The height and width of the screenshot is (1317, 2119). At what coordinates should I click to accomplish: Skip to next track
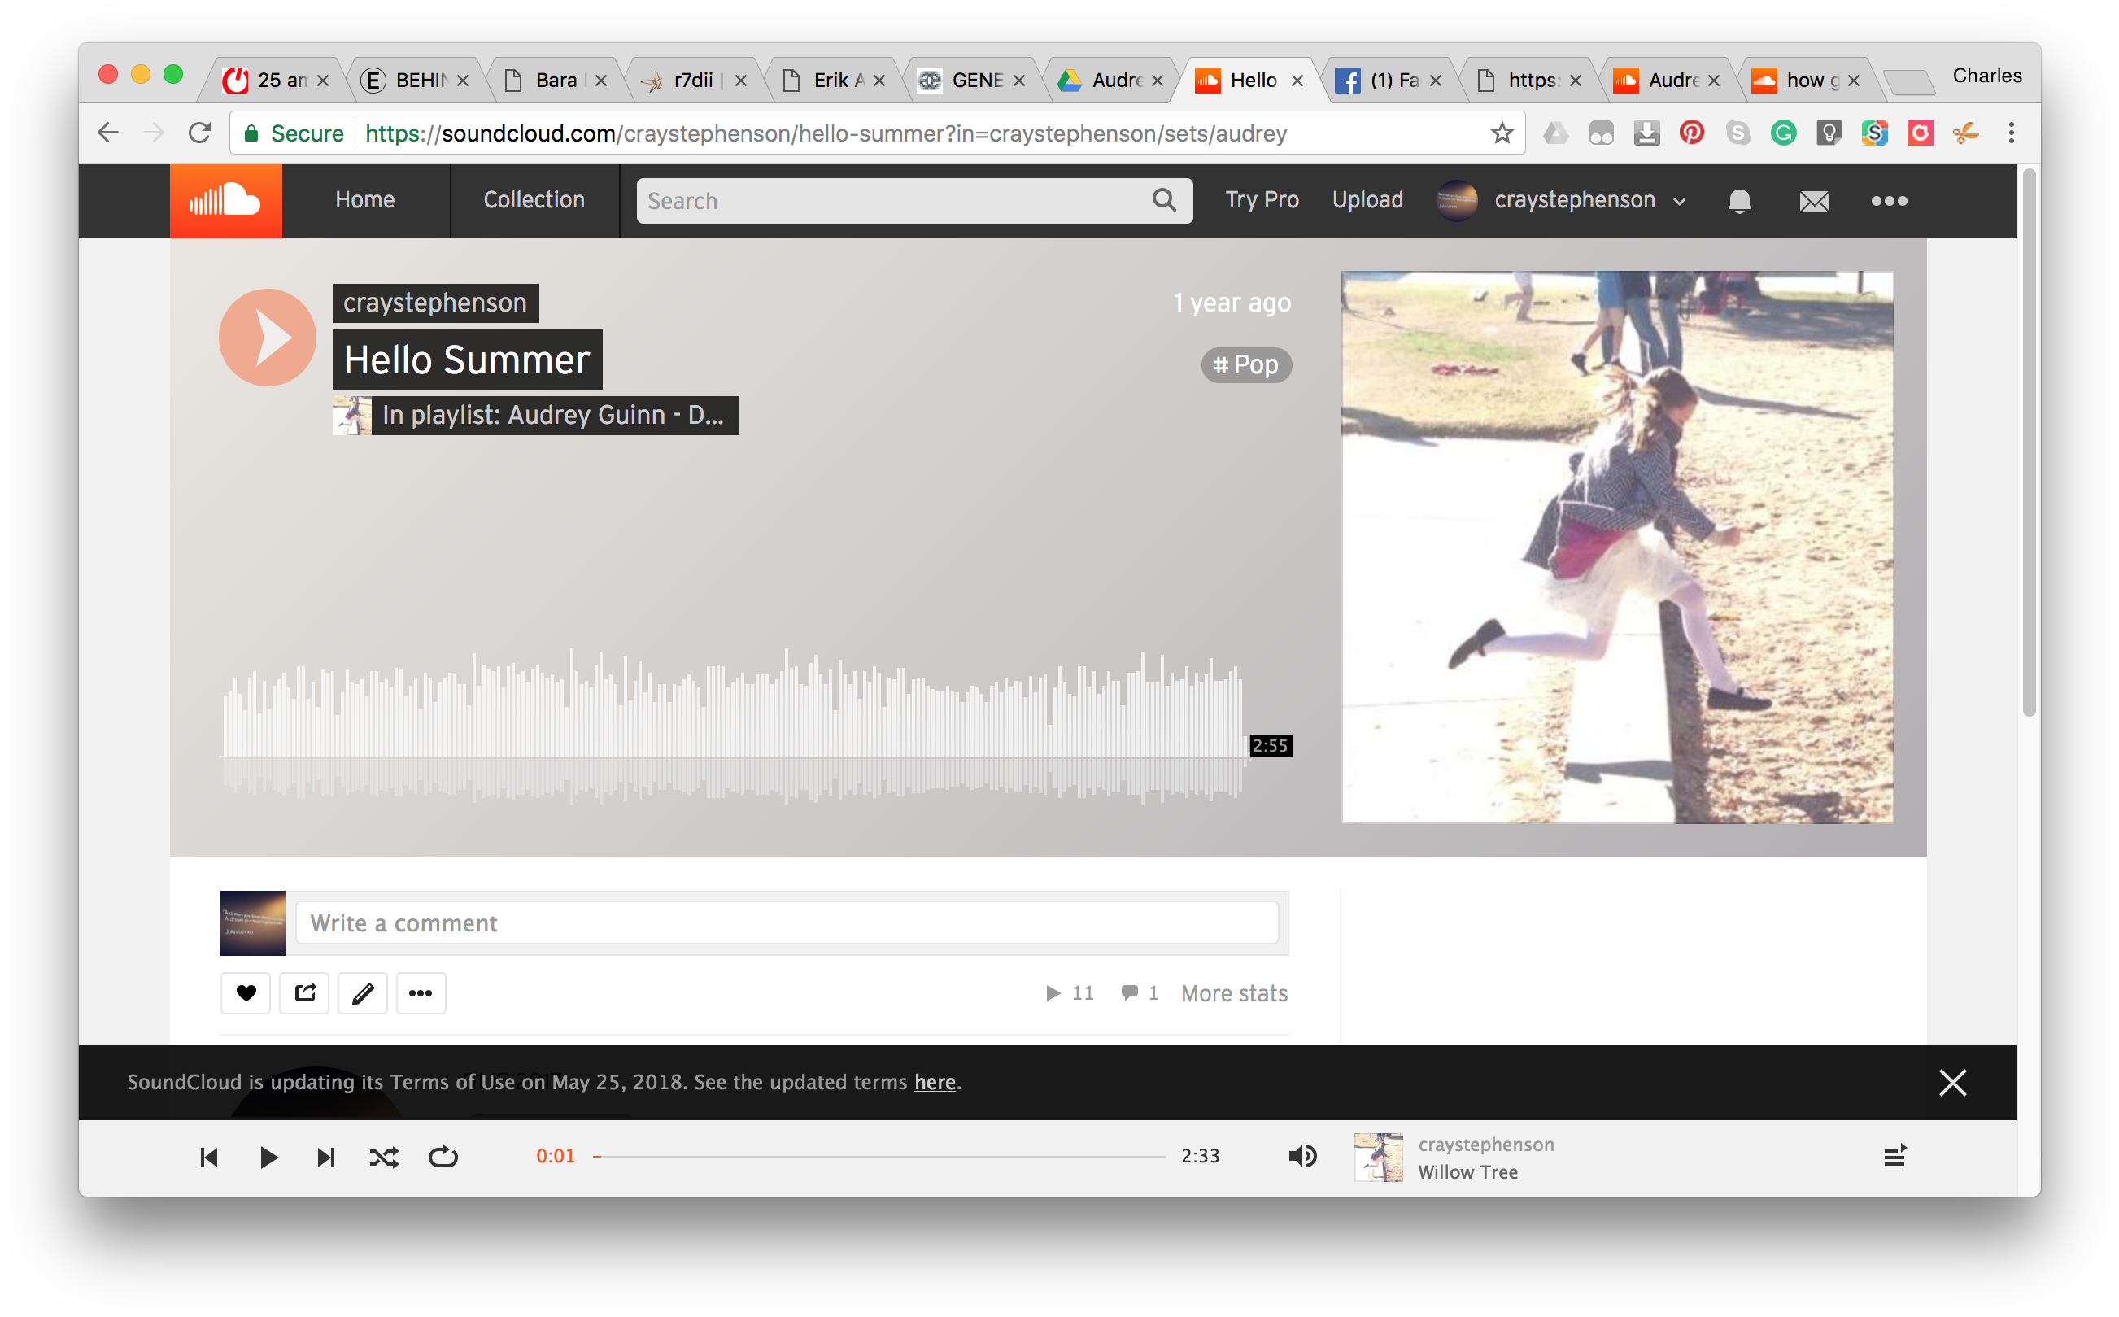tap(325, 1157)
